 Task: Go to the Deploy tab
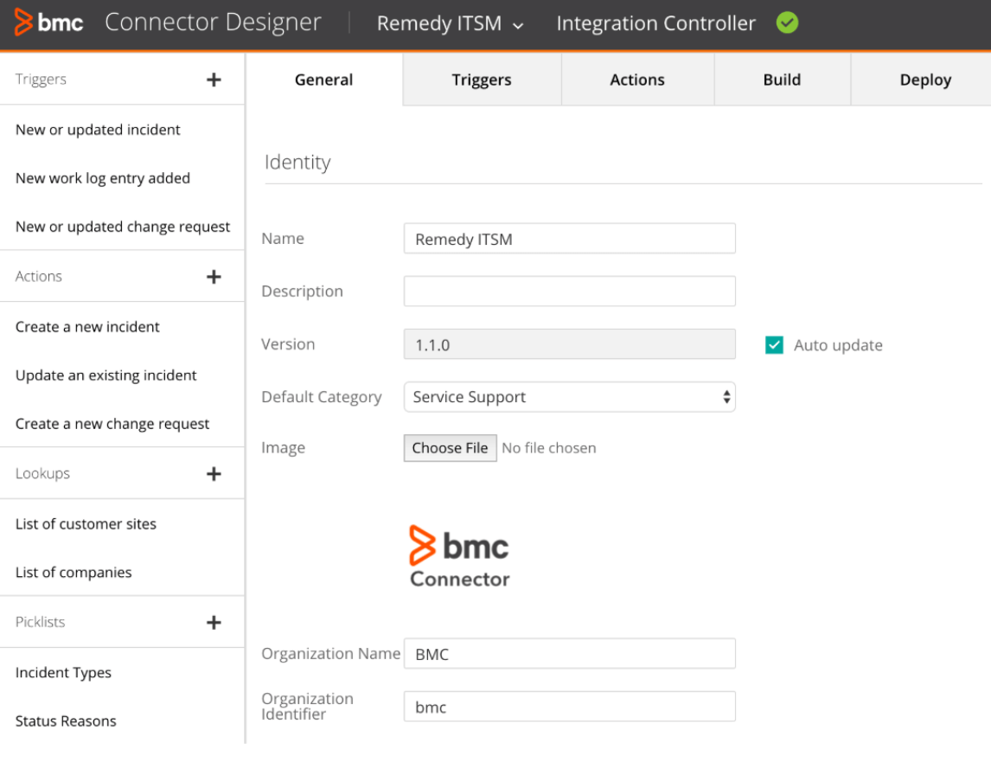925,80
